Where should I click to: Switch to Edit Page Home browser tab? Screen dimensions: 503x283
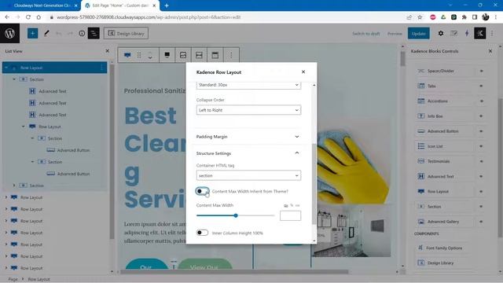(120, 6)
